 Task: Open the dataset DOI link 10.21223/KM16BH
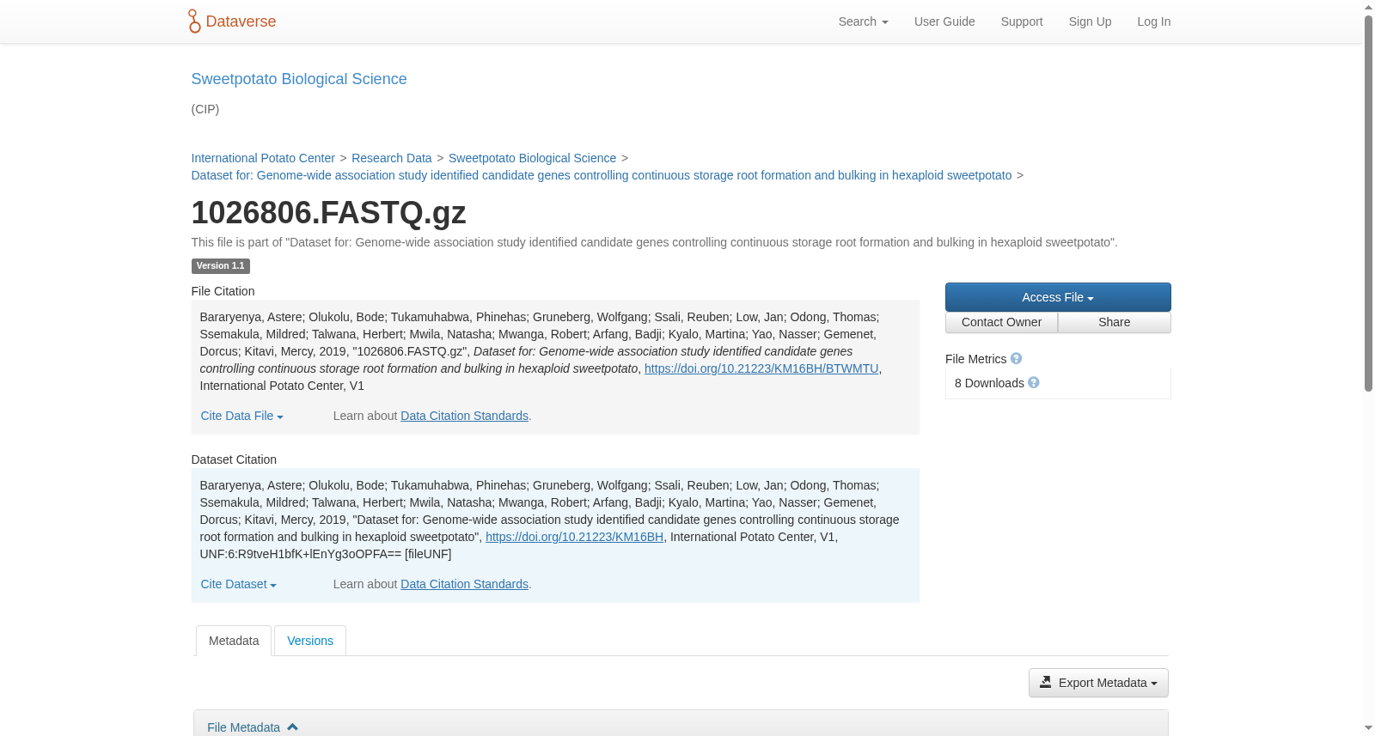click(574, 537)
